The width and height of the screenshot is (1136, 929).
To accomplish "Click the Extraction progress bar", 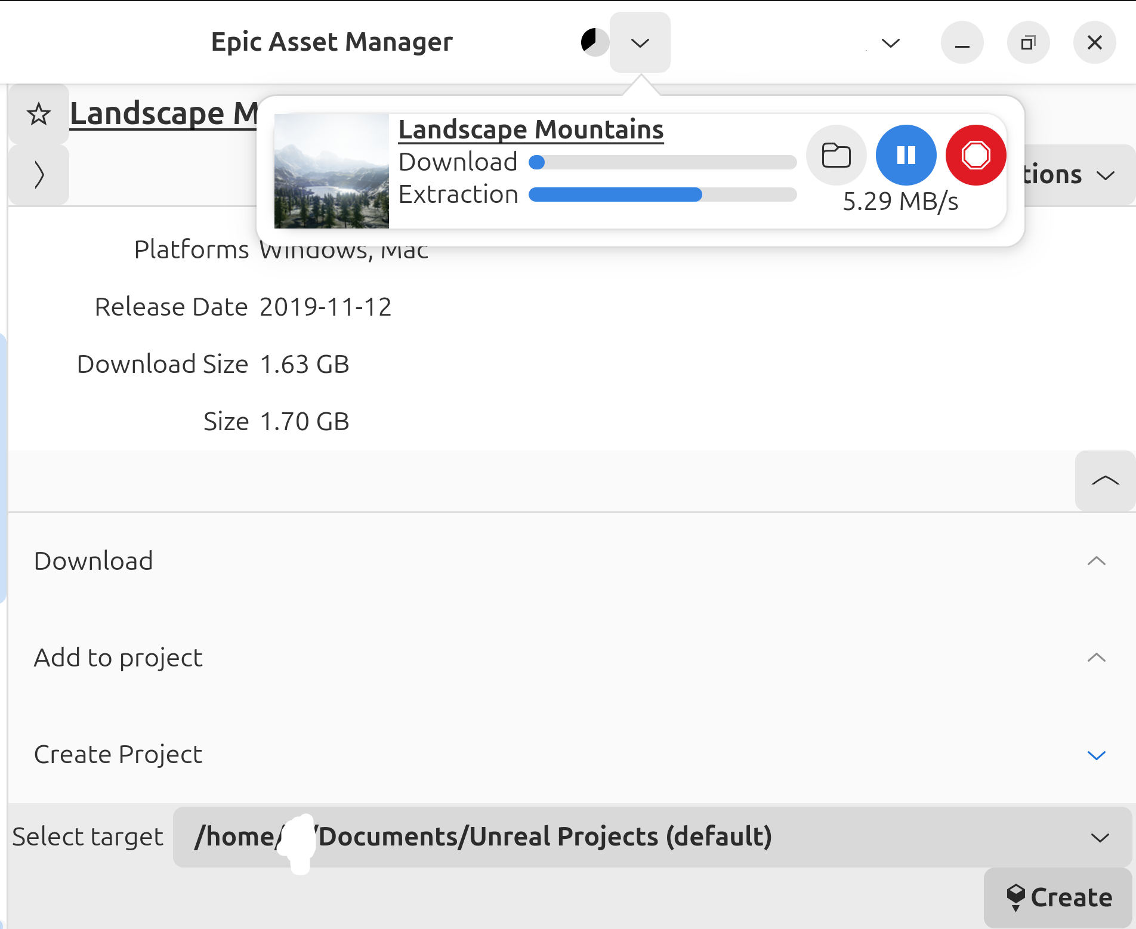I will (662, 195).
